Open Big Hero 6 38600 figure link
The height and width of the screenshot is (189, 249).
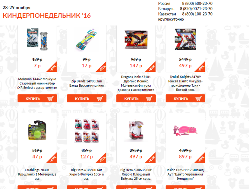(87, 174)
